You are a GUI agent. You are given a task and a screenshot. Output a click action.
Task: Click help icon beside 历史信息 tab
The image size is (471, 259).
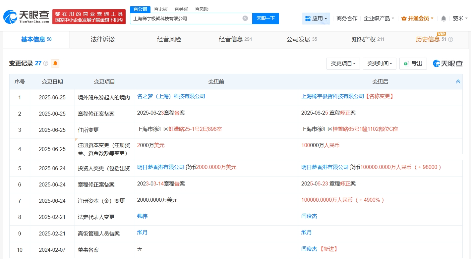[x=450, y=39]
